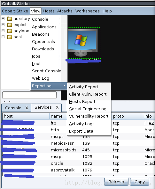This screenshot has height=189, width=155.
Task: Generate the Social Engineering report
Action: (89, 109)
